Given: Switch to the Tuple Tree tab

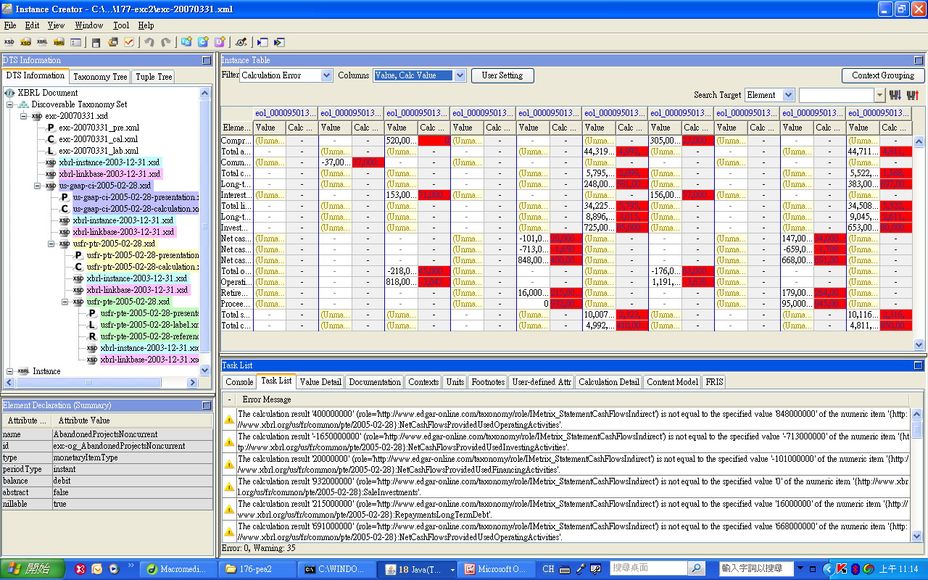Looking at the screenshot, I should (x=154, y=76).
